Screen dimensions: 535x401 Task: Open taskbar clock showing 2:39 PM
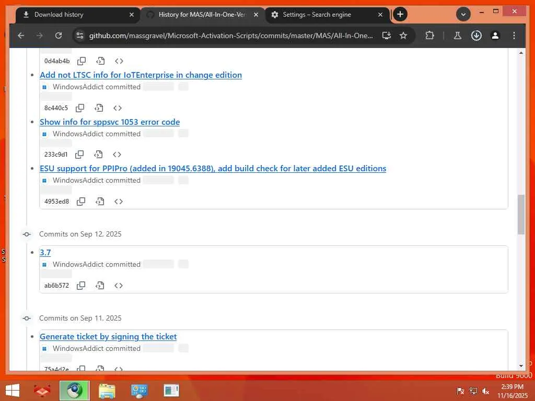pyautogui.click(x=512, y=391)
